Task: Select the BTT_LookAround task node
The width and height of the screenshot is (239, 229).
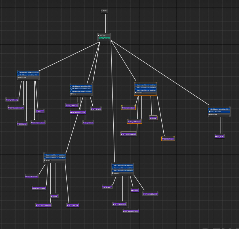Action: (38, 123)
